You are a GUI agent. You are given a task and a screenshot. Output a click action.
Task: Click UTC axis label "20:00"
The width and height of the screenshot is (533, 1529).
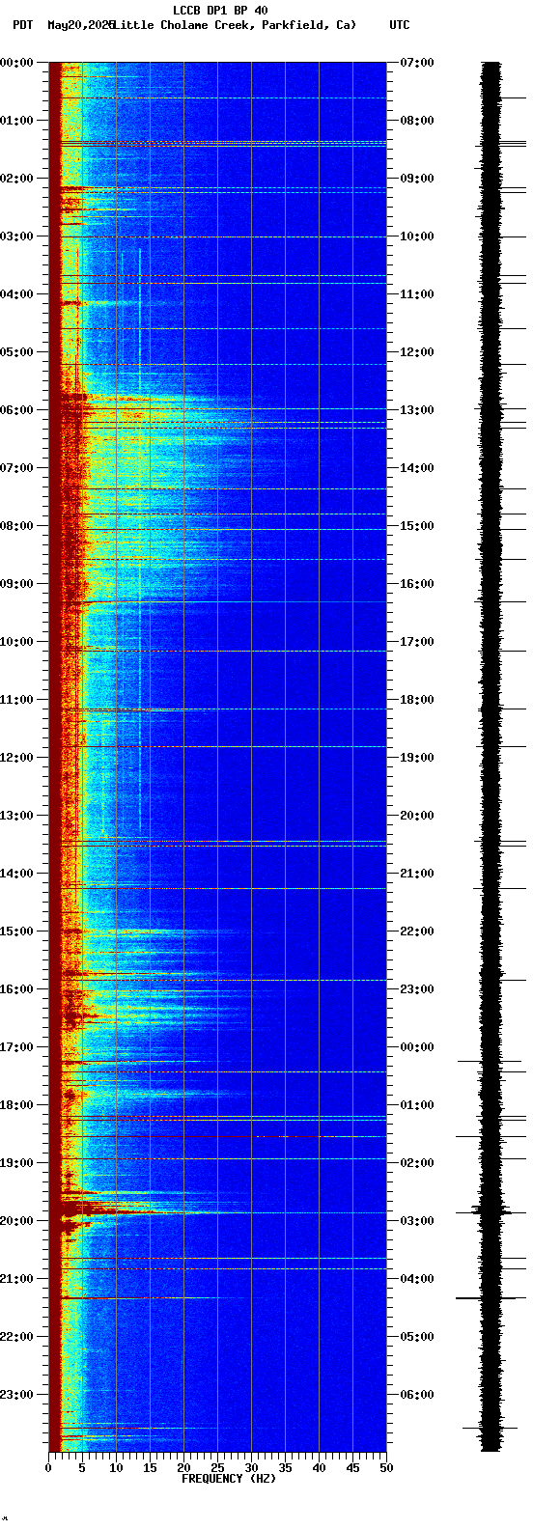417,816
